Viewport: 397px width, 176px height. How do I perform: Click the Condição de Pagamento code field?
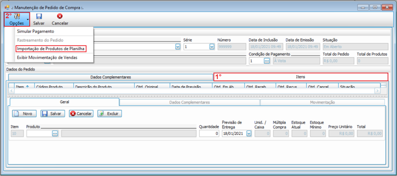point(256,61)
